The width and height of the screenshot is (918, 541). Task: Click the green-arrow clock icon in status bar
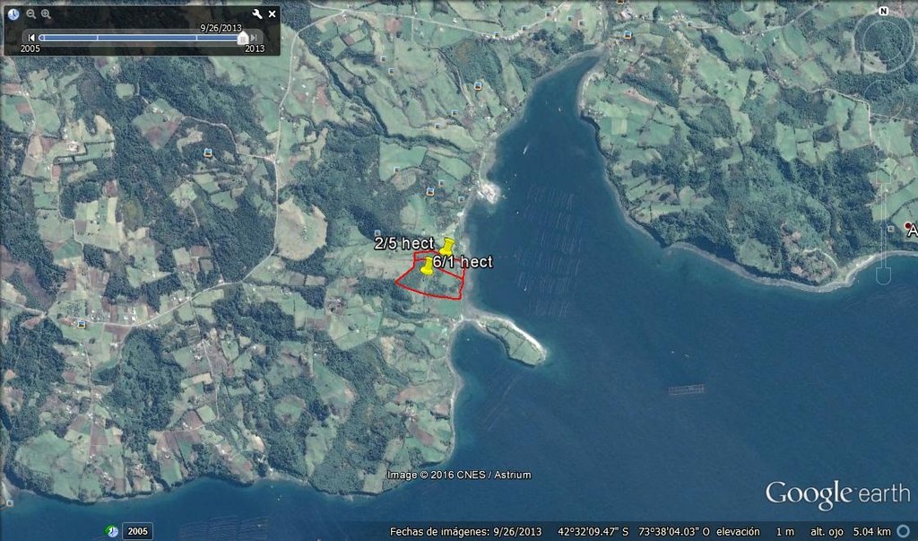[x=112, y=531]
